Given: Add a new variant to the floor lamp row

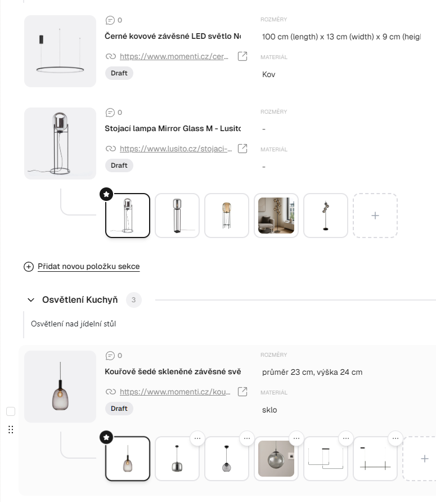Looking at the screenshot, I should click(375, 216).
